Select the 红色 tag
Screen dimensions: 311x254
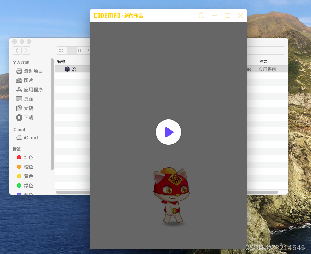[x=25, y=157]
